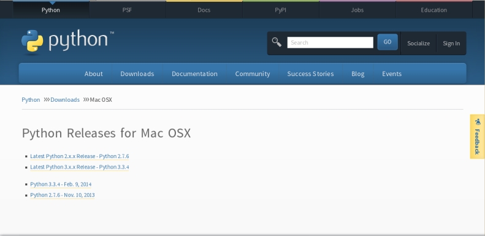
Task: Go to the Community navigation item
Action: pos(253,74)
